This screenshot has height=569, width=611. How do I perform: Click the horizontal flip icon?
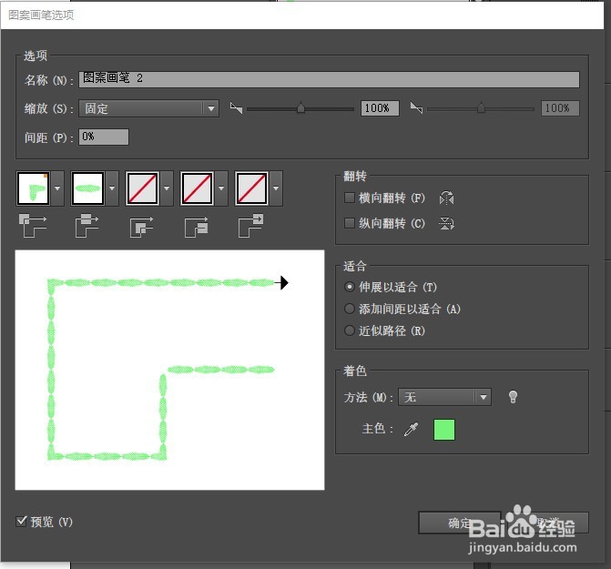[x=446, y=198]
